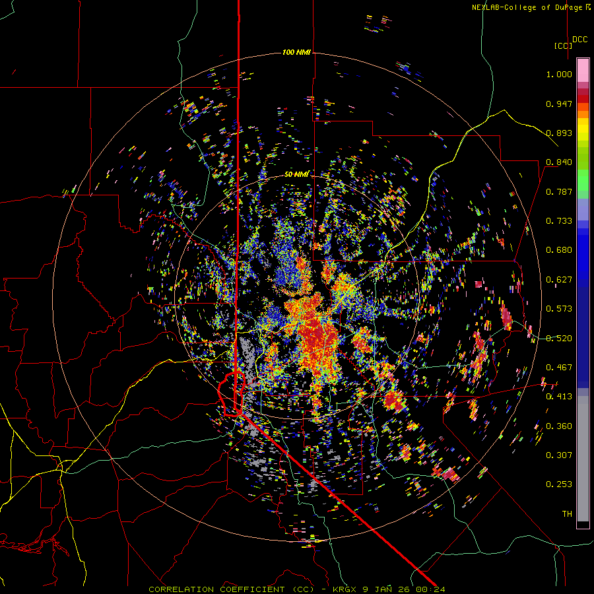Click the TH threshold label on the legend
Viewport: 594px width, 594px height.
(x=567, y=514)
